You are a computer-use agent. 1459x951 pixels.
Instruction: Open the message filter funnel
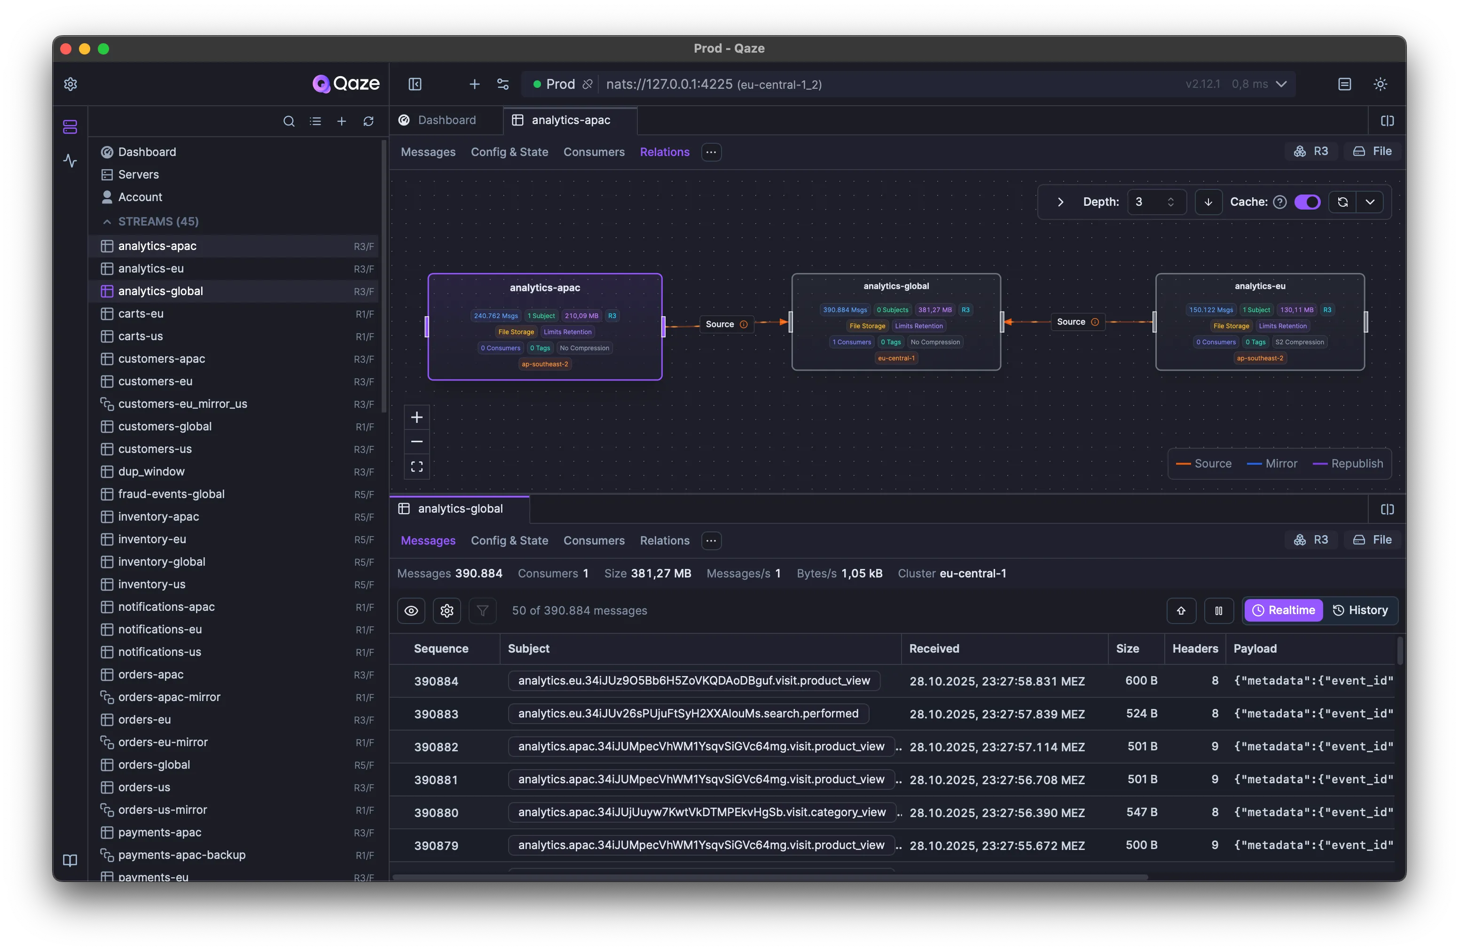coord(482,610)
